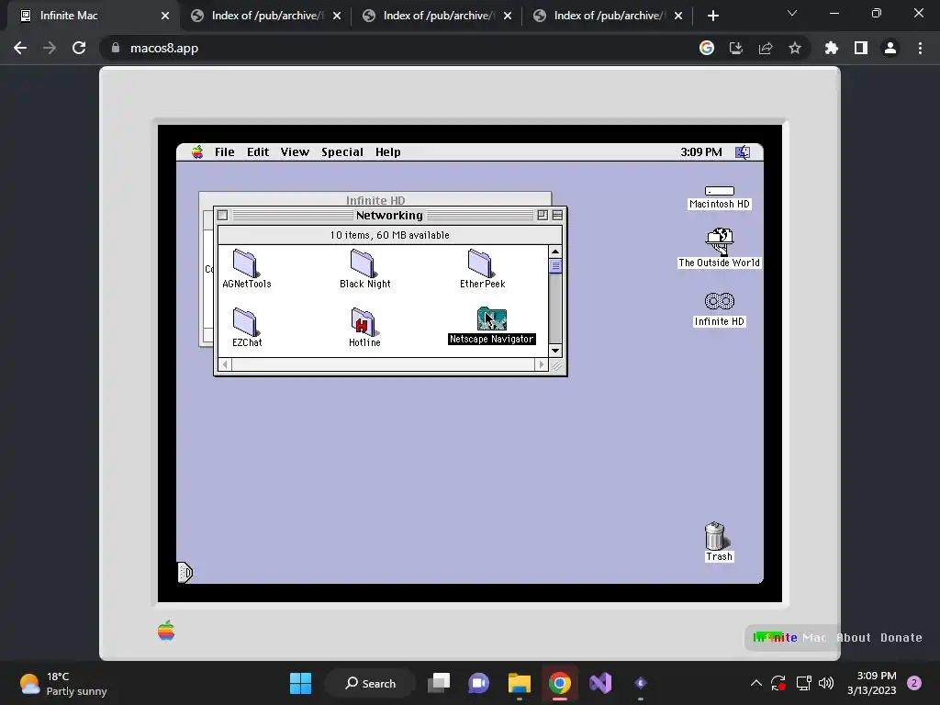Image resolution: width=940 pixels, height=705 pixels.
Task: Open the Chrome profile avatar
Action: (x=890, y=48)
